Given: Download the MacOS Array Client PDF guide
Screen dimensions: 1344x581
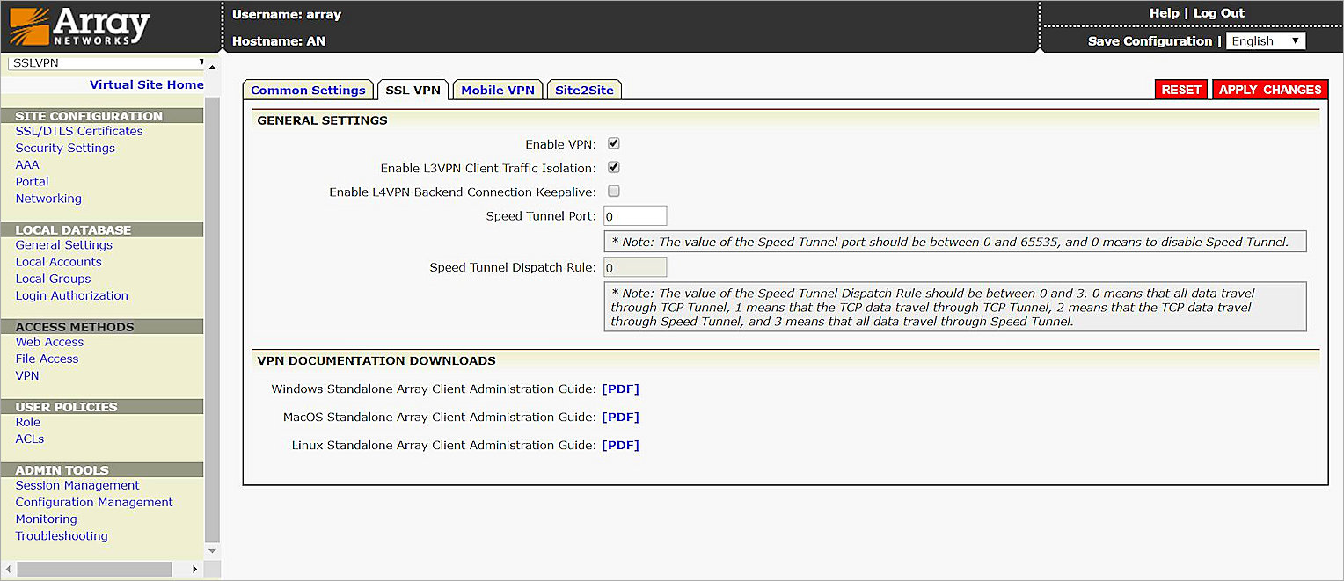Looking at the screenshot, I should [x=620, y=417].
